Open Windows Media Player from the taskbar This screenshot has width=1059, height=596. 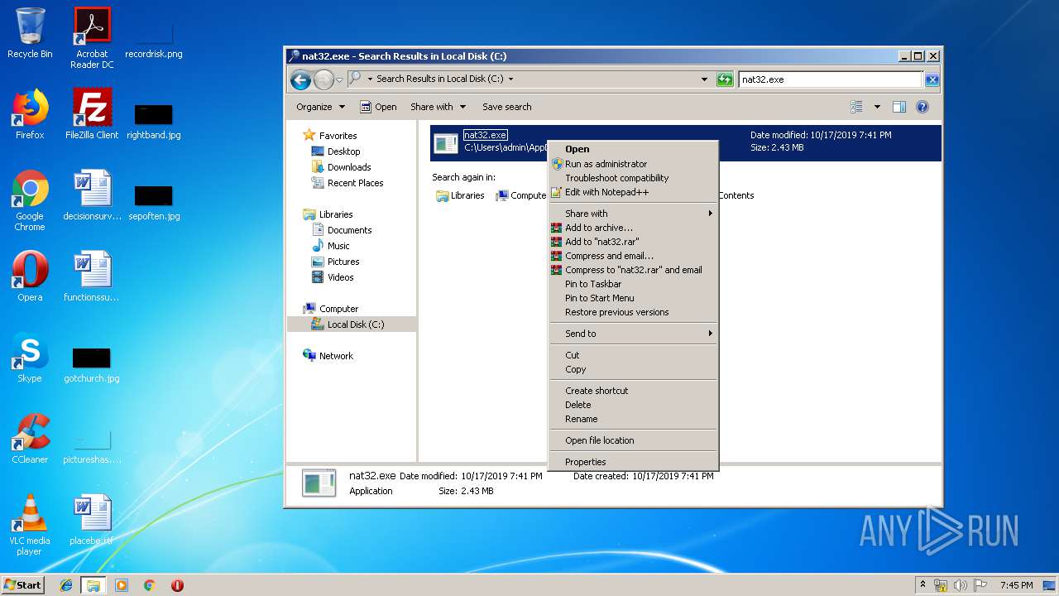(122, 585)
